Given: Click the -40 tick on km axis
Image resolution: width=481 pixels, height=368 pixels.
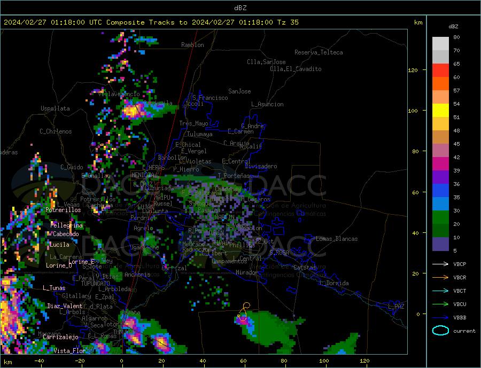Looking at the screenshot, I should coord(39,361).
